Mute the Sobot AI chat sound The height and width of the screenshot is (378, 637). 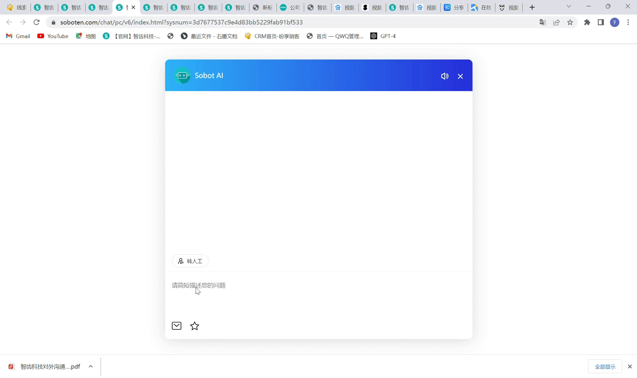444,76
